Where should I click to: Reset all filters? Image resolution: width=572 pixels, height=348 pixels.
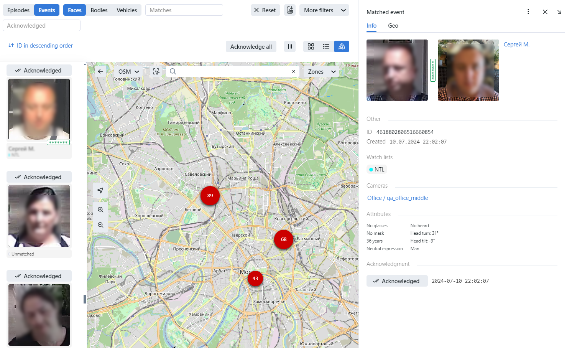pos(265,10)
